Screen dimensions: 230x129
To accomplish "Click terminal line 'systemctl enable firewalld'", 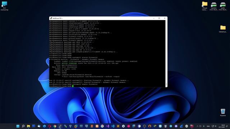I will tap(85, 84).
